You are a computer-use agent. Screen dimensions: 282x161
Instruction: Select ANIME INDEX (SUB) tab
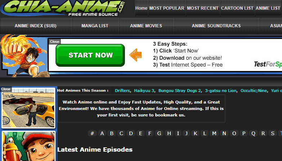click(x=36, y=26)
